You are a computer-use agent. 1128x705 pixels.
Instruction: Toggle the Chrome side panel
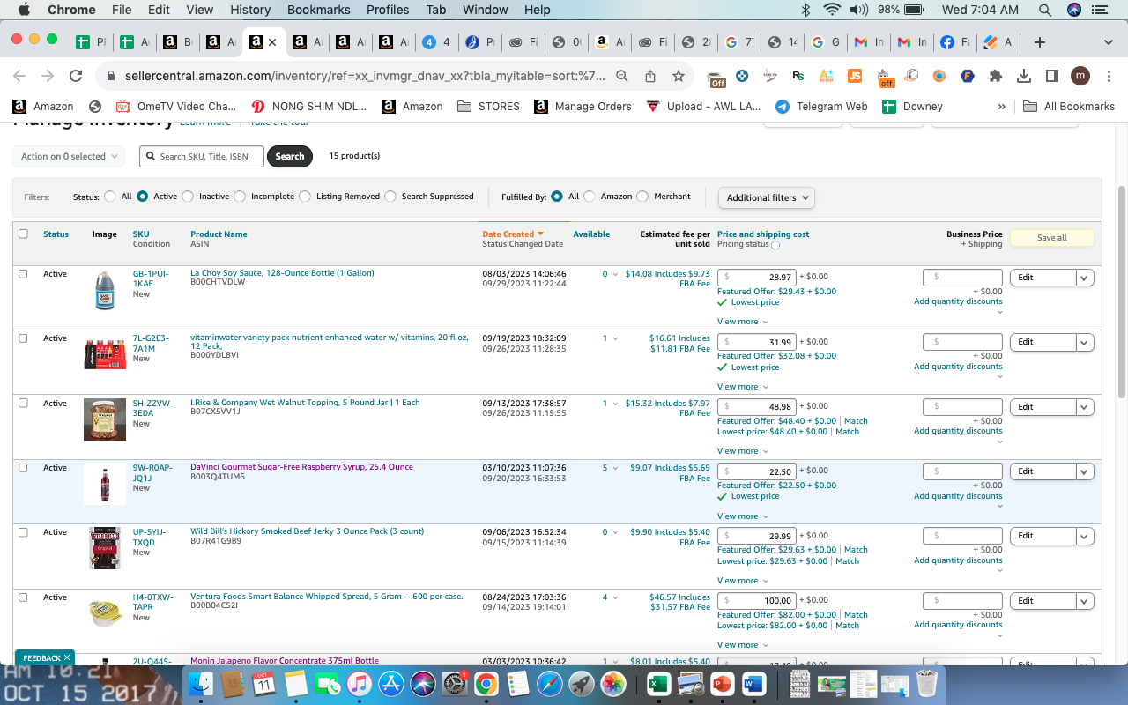(x=1051, y=77)
